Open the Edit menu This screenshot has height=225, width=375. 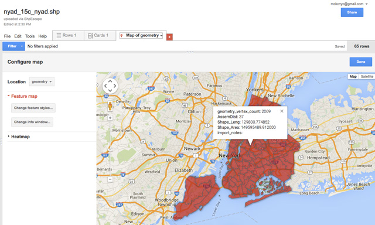click(x=18, y=36)
